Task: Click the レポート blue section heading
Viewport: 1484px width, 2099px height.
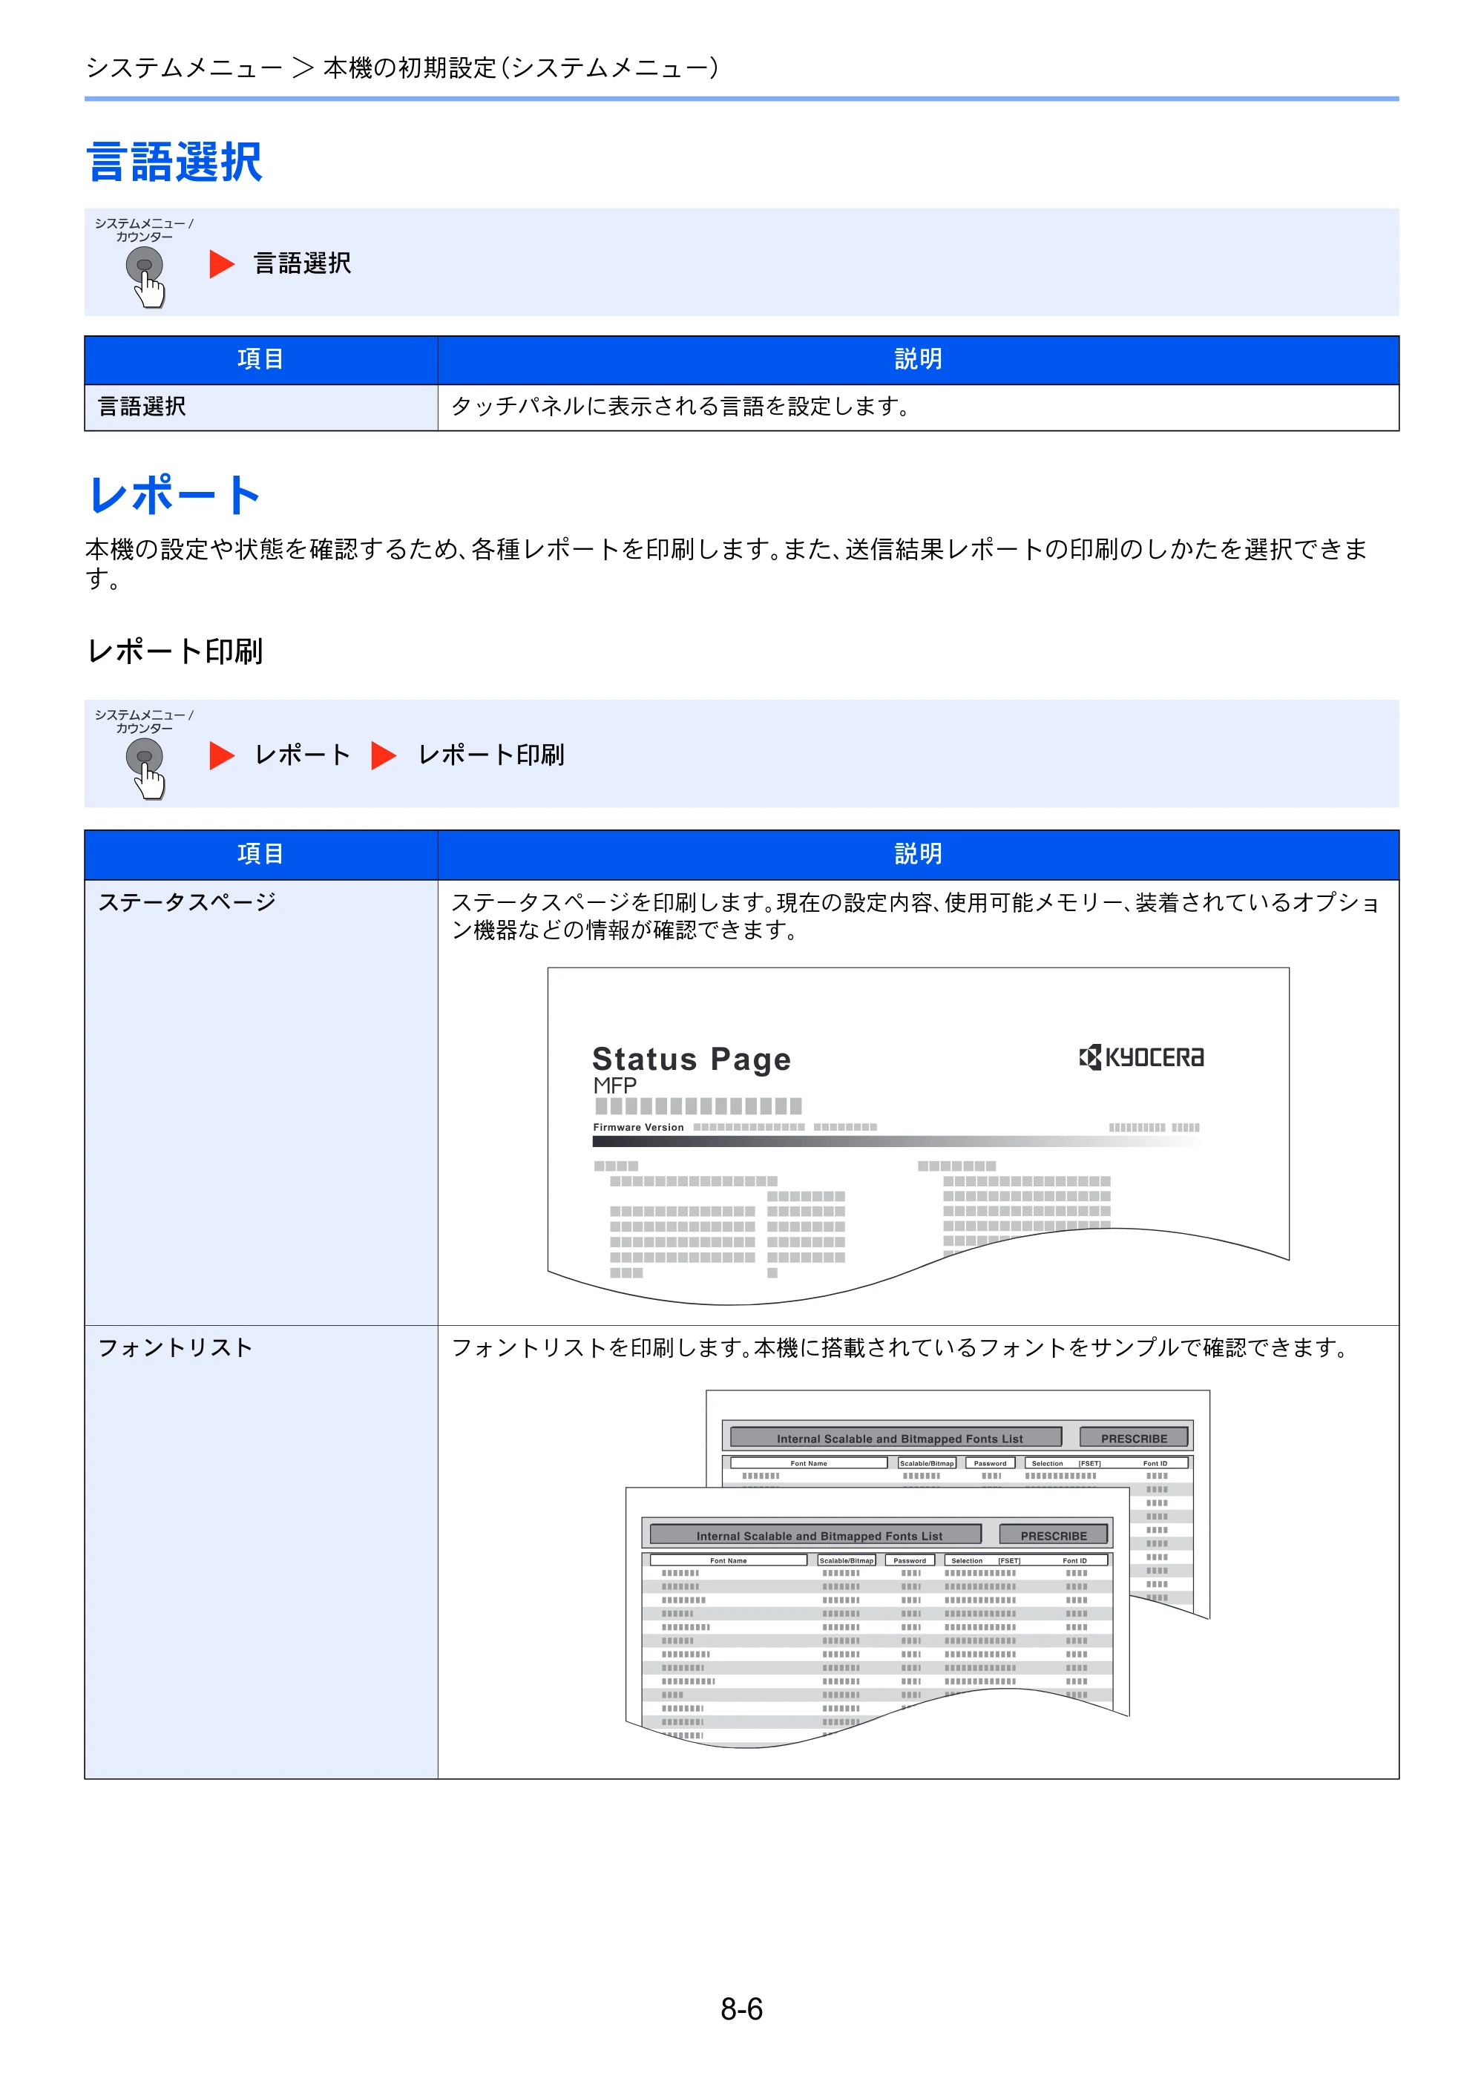Action: [174, 495]
